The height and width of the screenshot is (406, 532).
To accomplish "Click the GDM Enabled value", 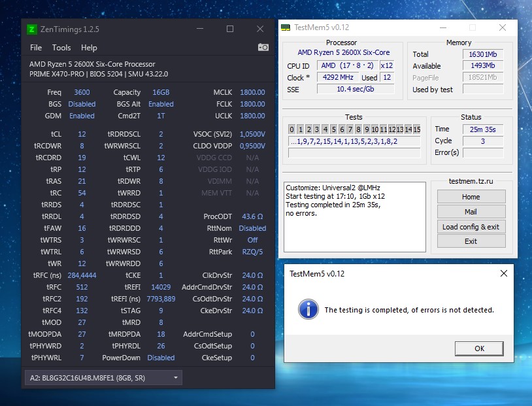I will (x=82, y=116).
